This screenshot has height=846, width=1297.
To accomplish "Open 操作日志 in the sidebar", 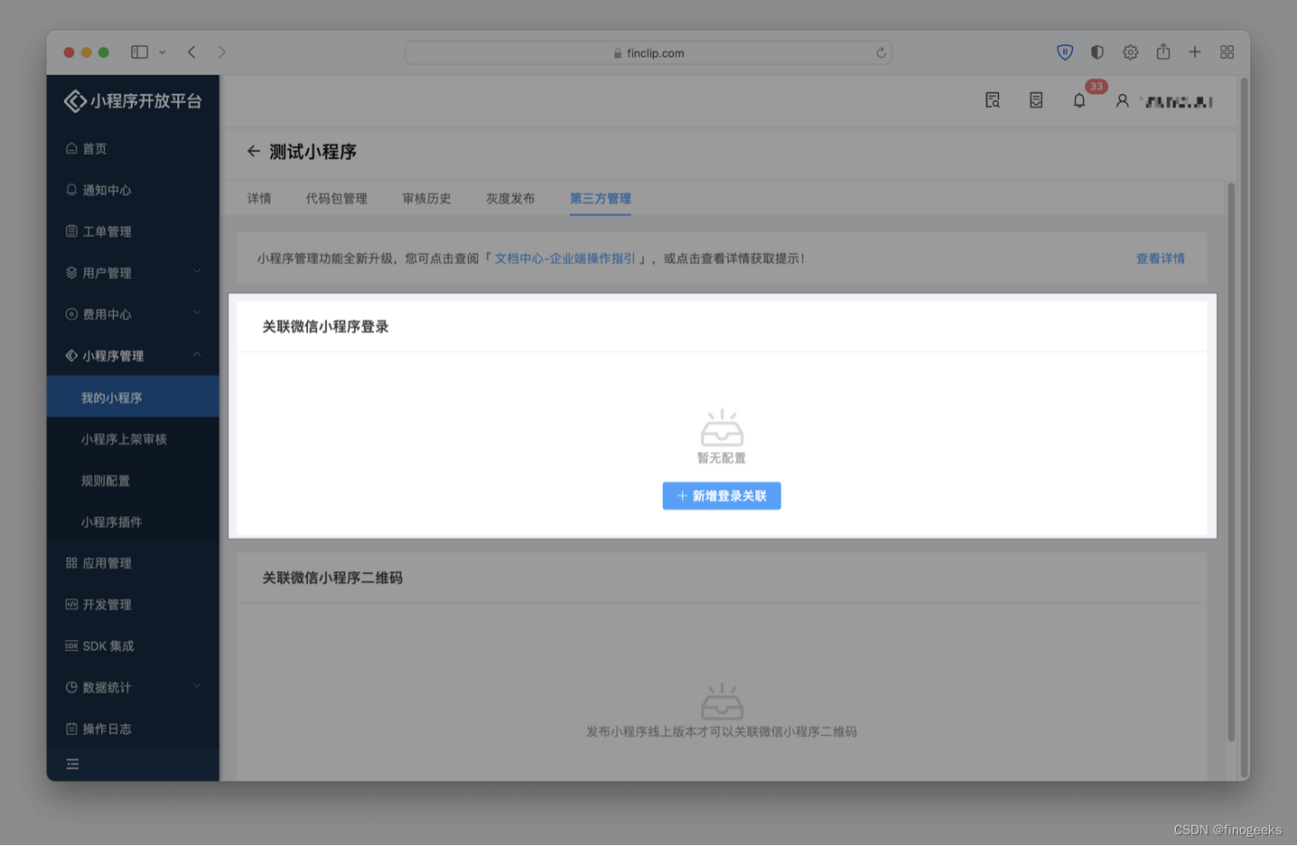I will point(106,728).
